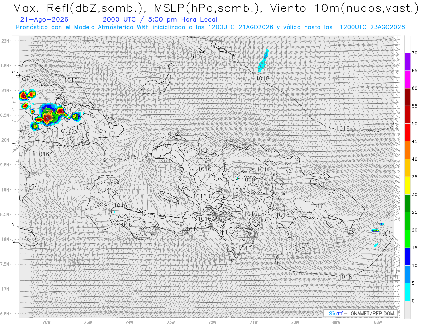This screenshot has width=424, height=327.
Task: Click the '71W' longitude label
Action: (253, 322)
